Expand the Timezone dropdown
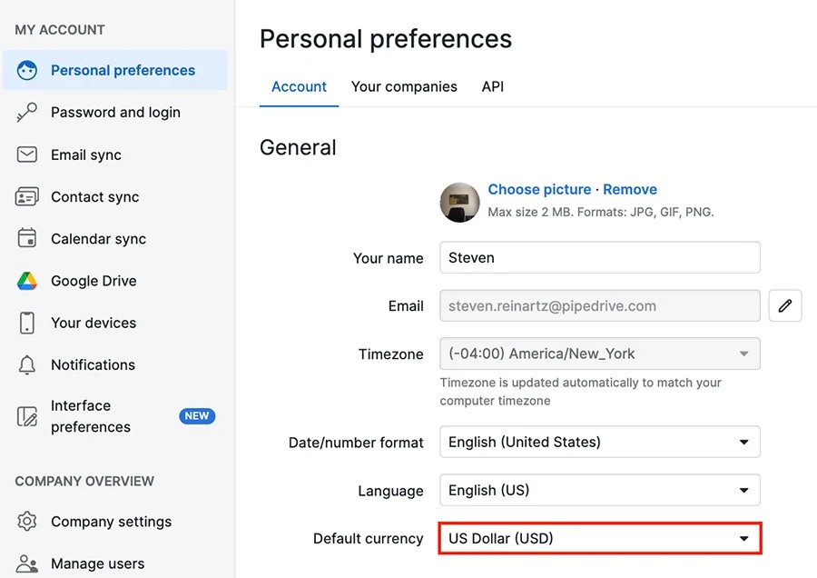Screen dimensions: 817x578 click(600, 354)
